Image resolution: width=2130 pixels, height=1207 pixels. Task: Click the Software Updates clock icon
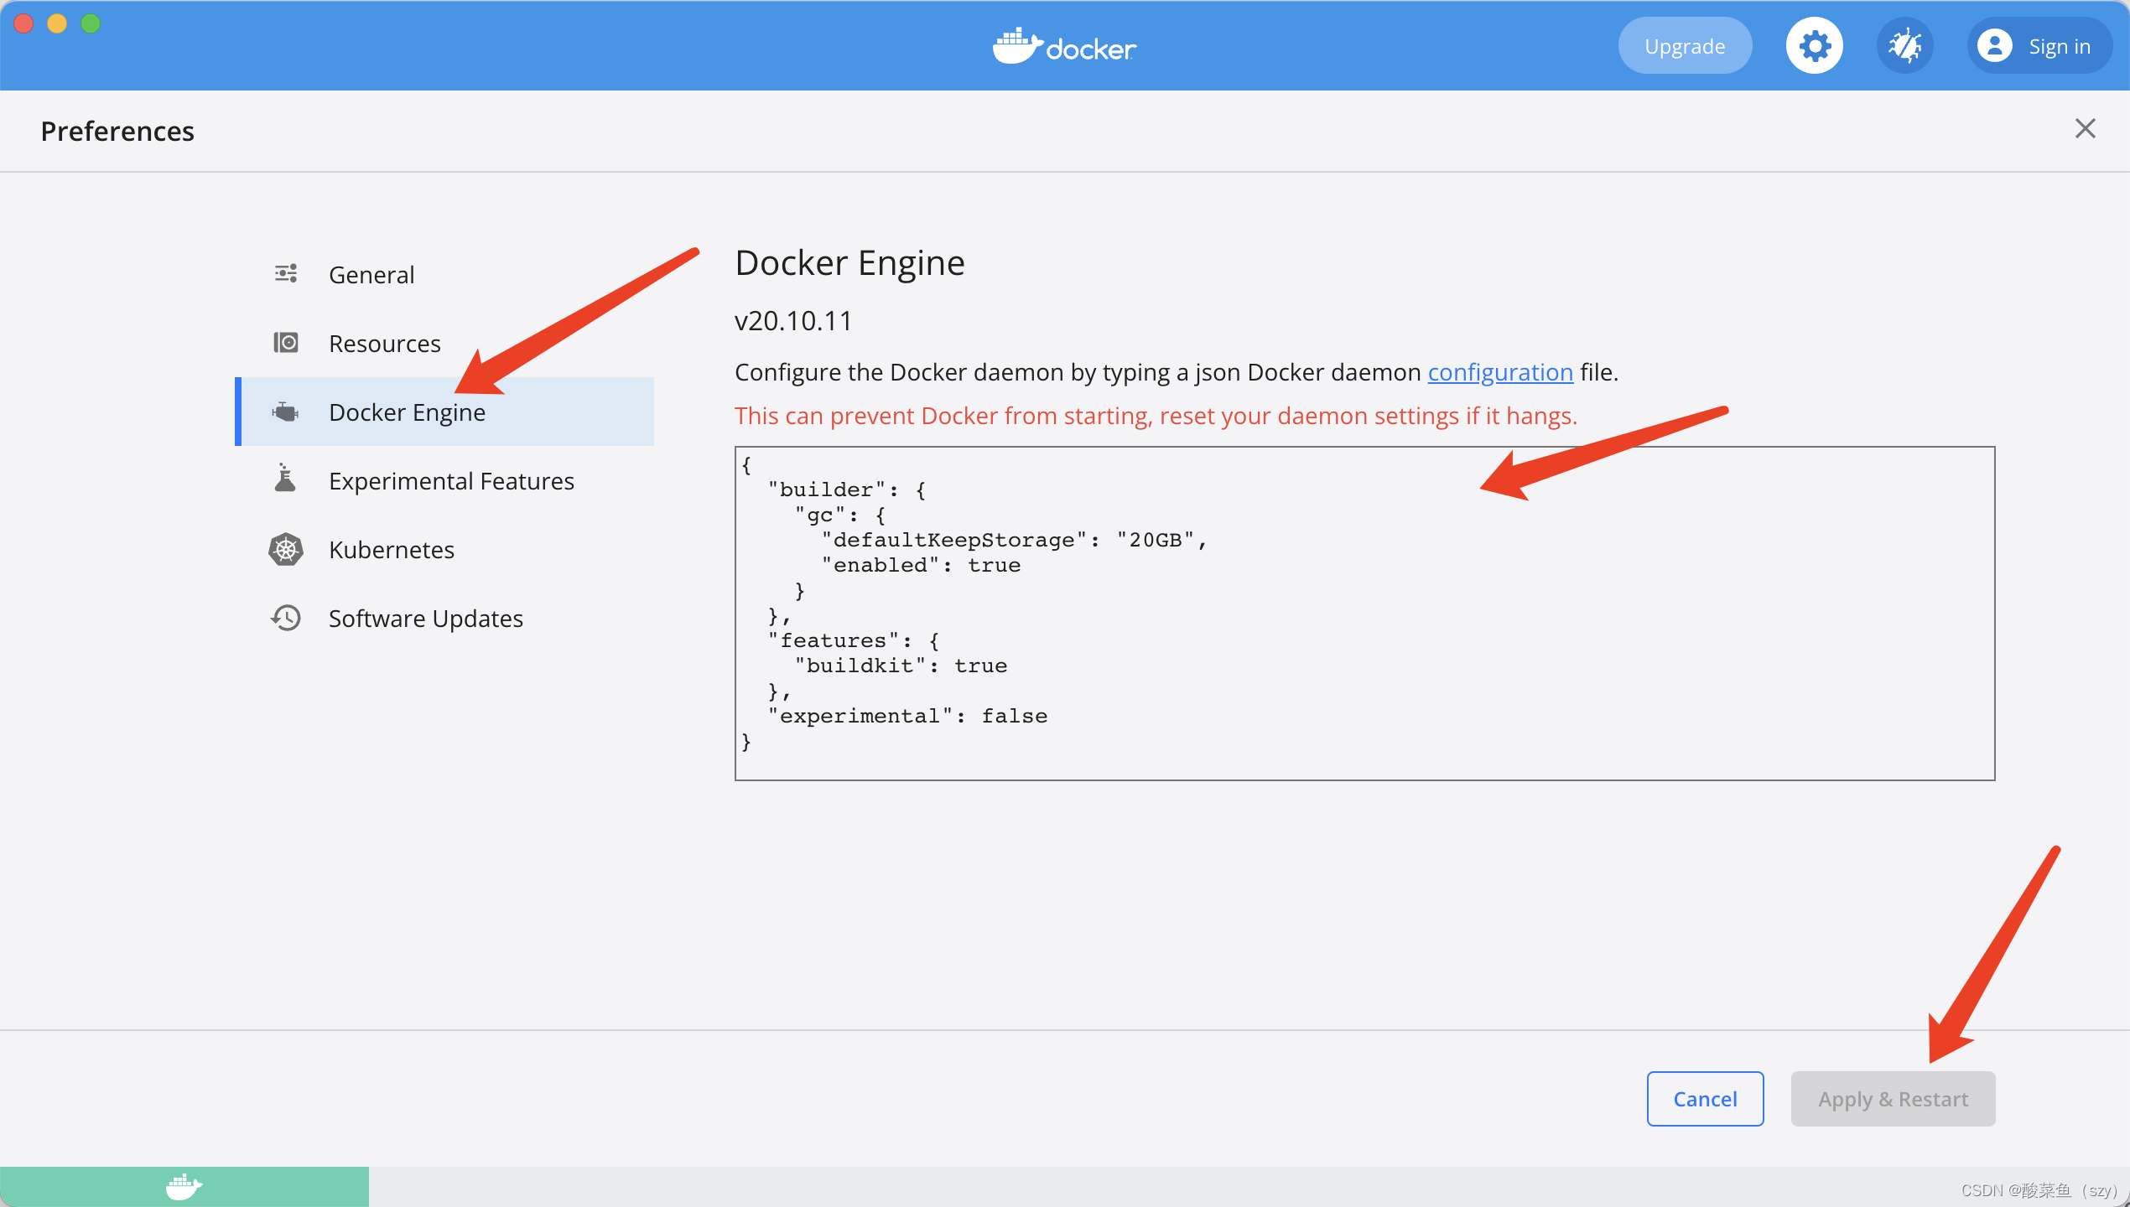pos(286,619)
